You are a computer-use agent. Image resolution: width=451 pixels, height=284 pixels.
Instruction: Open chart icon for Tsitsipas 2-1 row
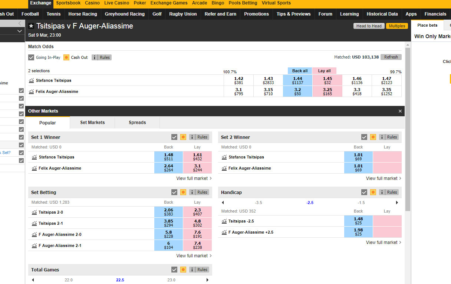[34, 223]
